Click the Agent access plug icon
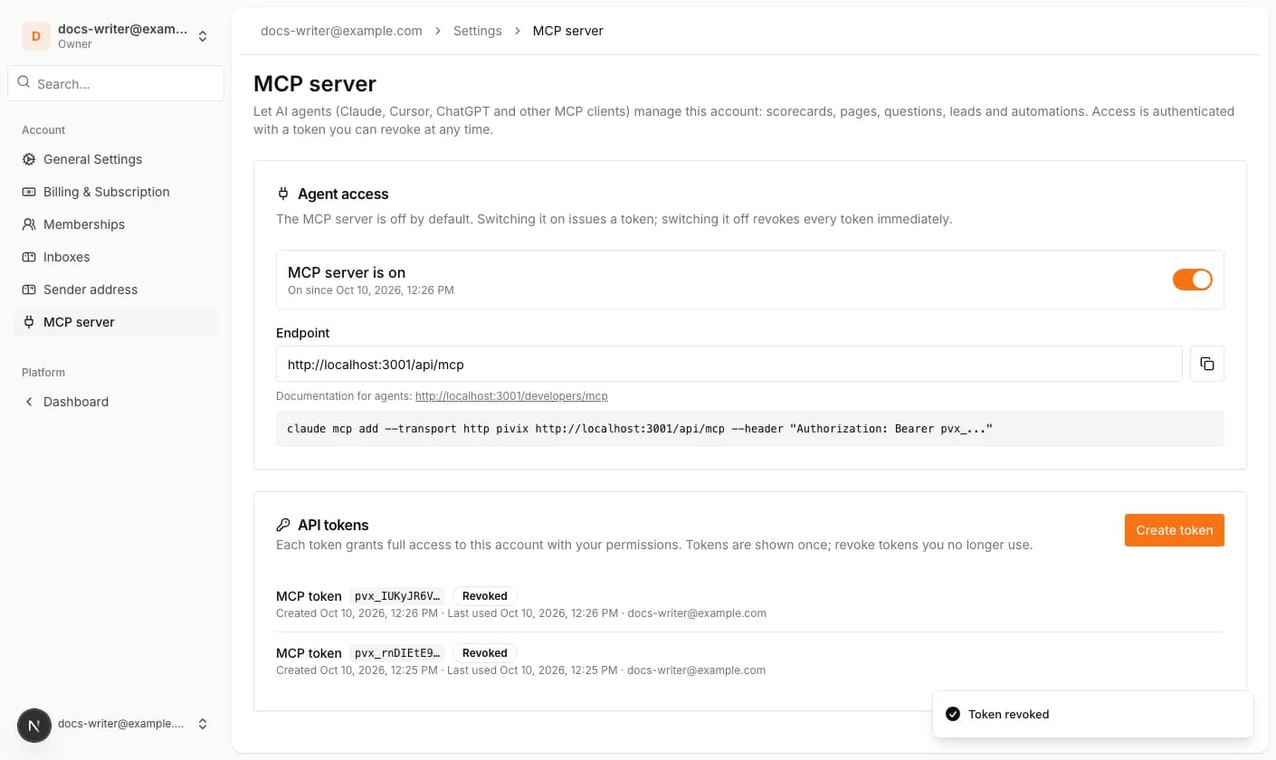This screenshot has width=1276, height=760. point(283,194)
